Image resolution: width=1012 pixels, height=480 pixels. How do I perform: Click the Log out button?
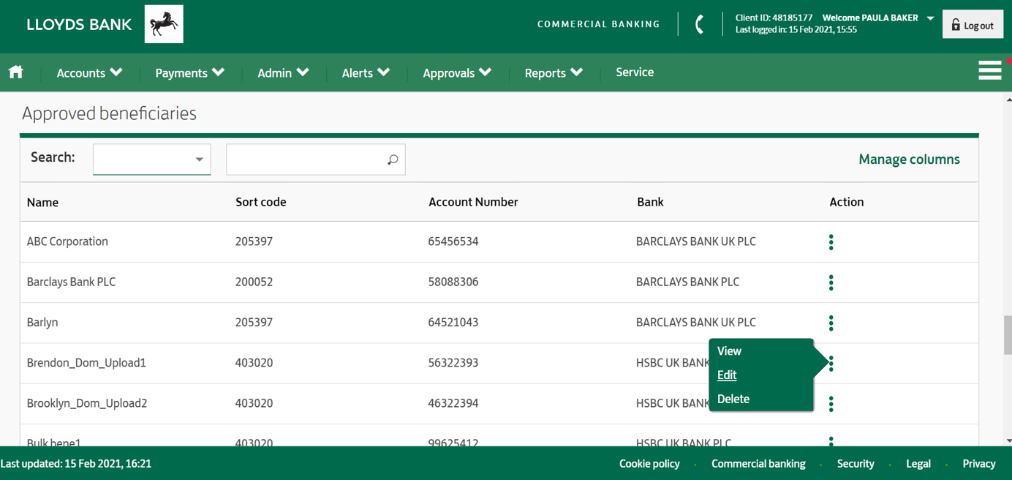tap(973, 25)
